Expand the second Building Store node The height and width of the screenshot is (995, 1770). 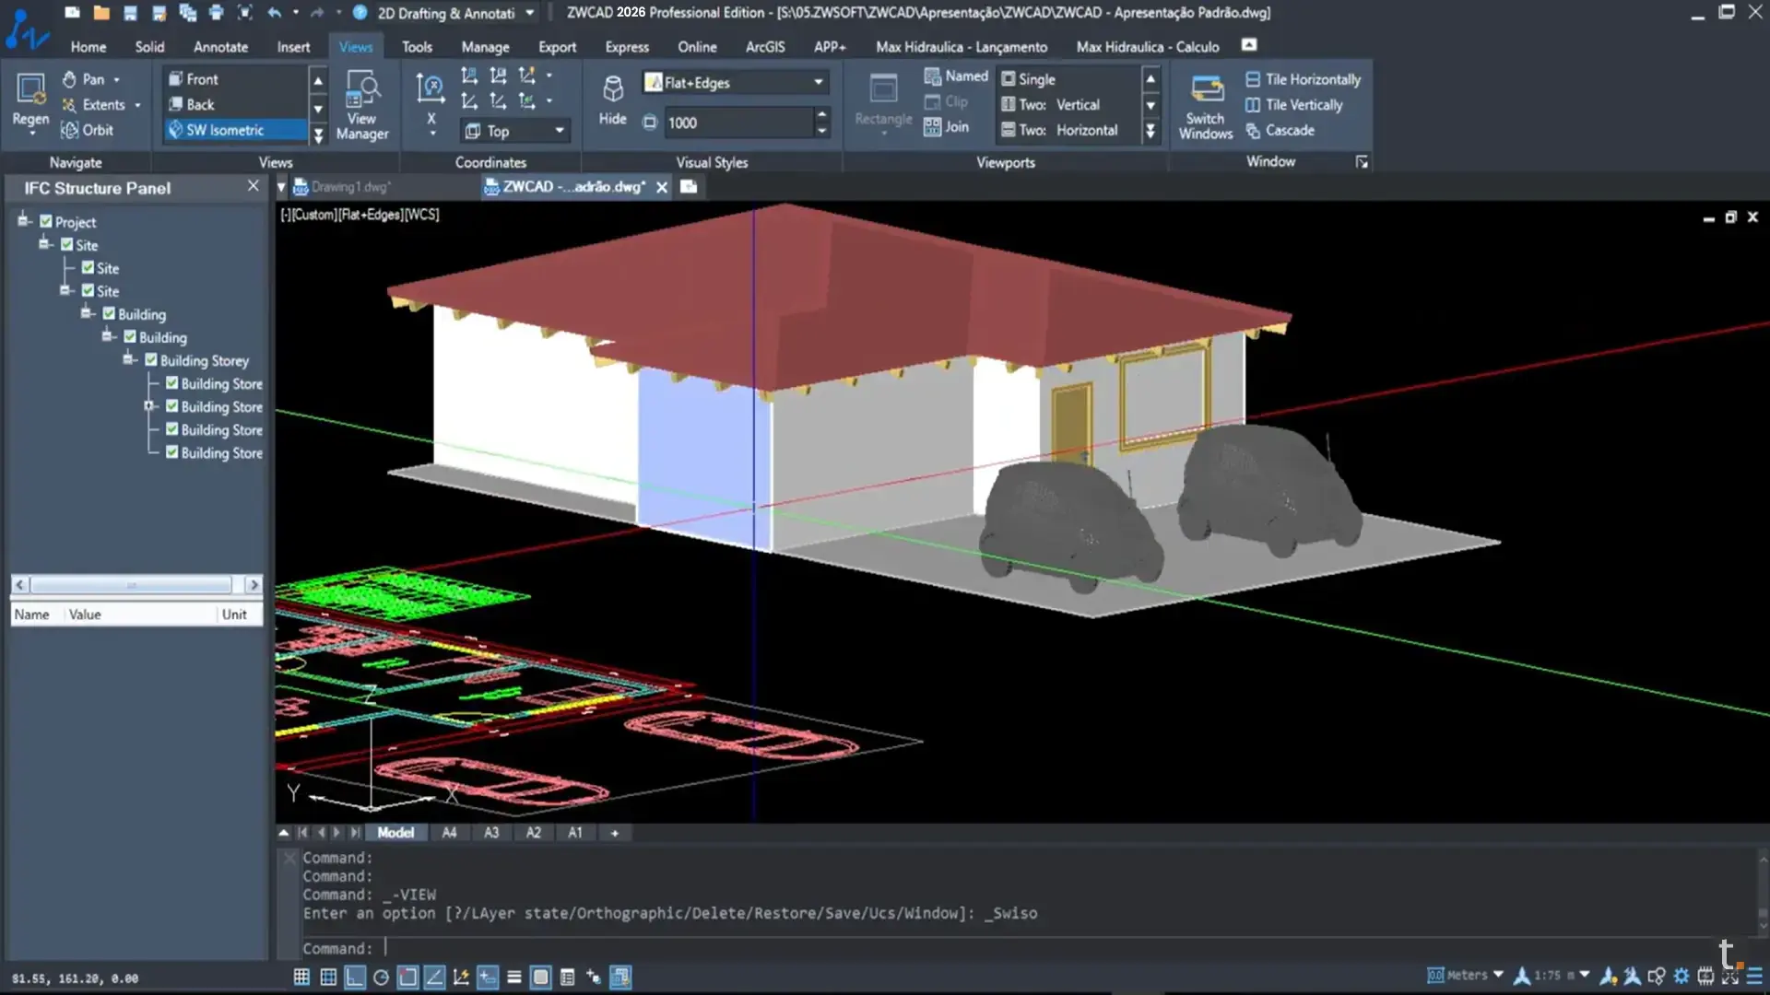coord(148,405)
